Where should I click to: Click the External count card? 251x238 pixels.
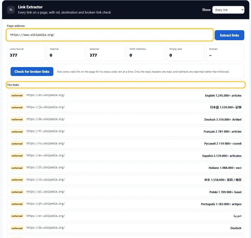click(x=105, y=52)
